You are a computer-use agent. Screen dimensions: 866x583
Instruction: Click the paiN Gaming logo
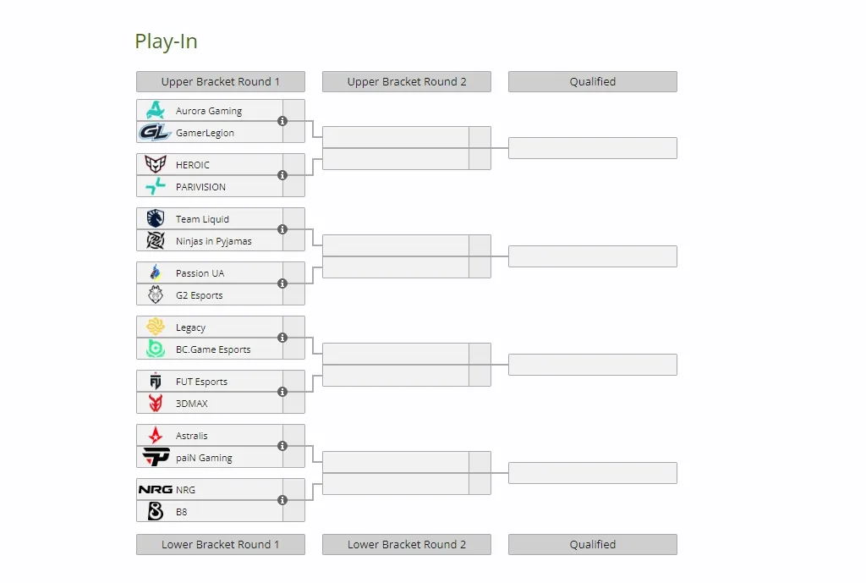click(x=156, y=457)
